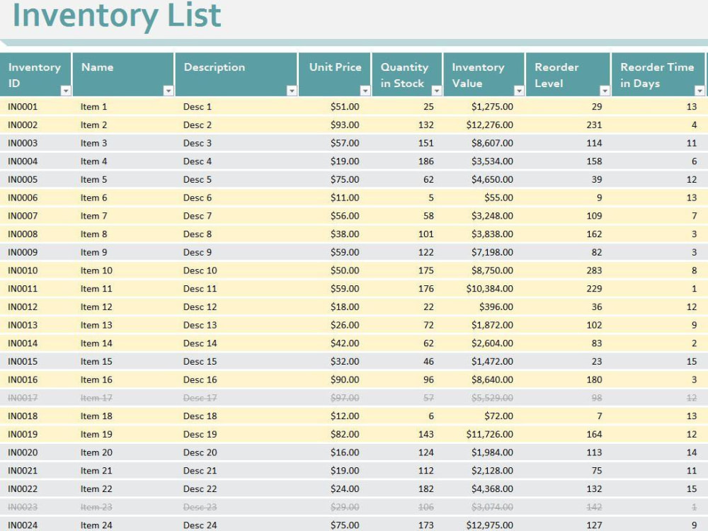Open the Inventory ID filter dropdown
The image size is (708, 531).
pos(66,91)
